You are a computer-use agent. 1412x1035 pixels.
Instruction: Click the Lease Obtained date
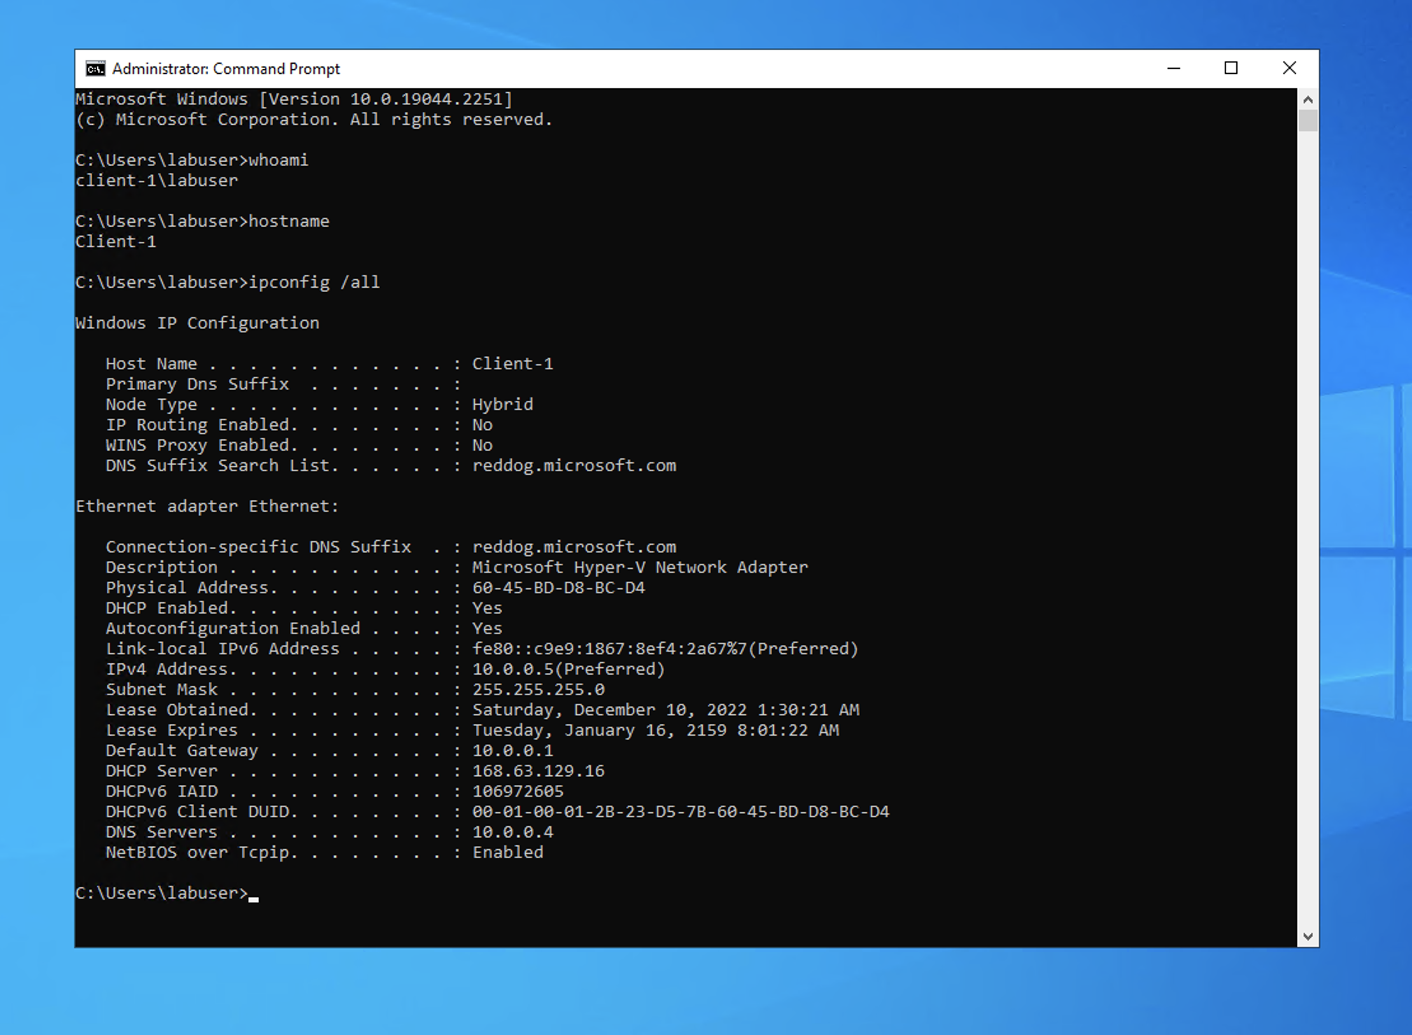click(666, 710)
